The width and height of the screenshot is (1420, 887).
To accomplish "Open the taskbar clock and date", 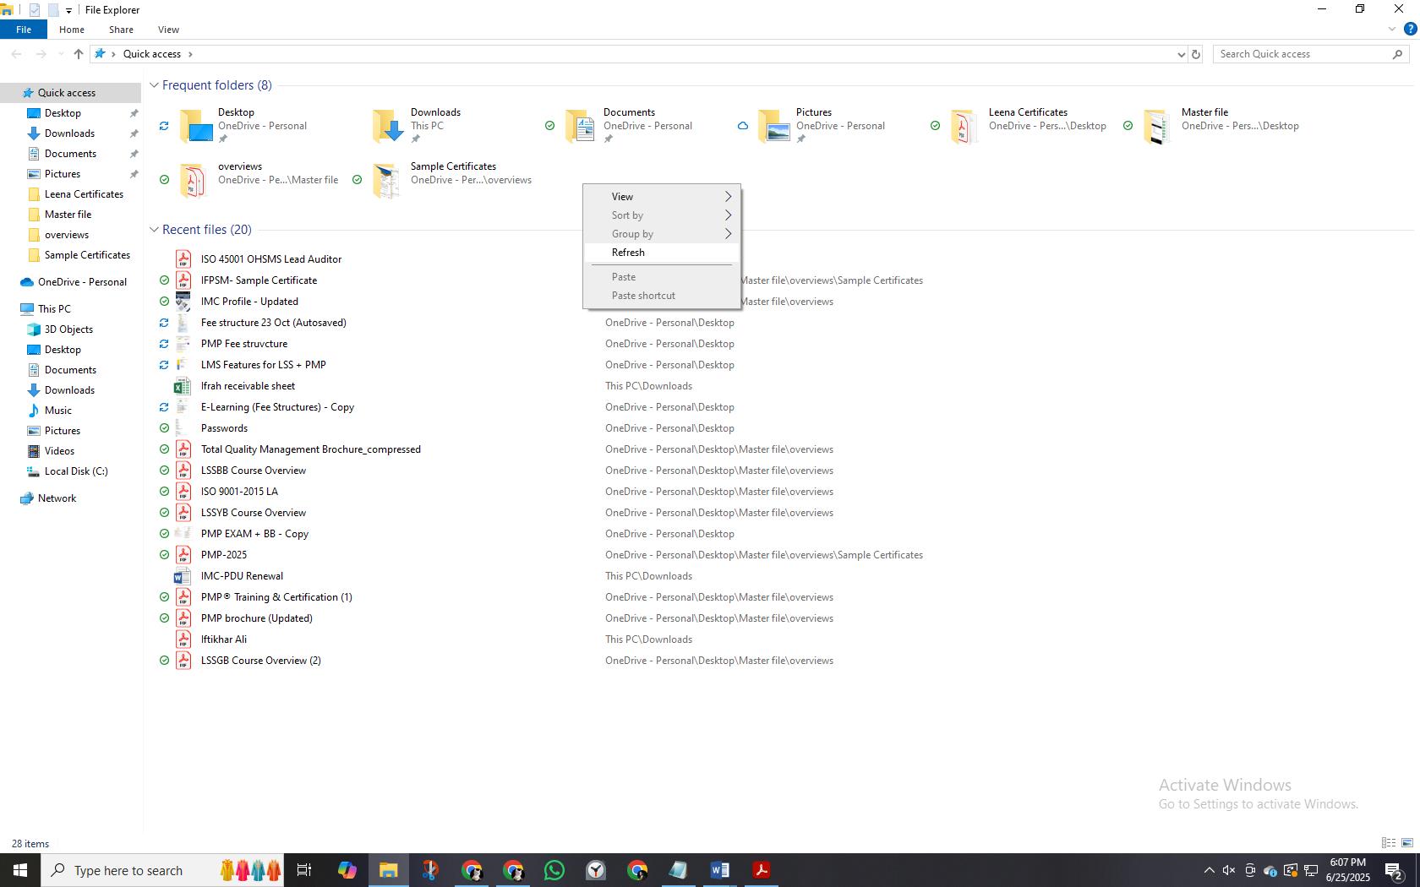I will [x=1347, y=870].
